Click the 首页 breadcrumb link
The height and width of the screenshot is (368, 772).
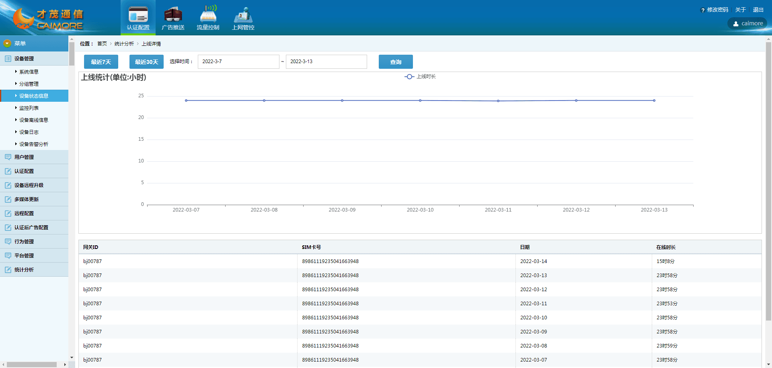(x=102, y=44)
